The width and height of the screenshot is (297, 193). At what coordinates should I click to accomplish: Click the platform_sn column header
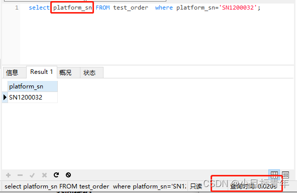pyautogui.click(x=33, y=86)
